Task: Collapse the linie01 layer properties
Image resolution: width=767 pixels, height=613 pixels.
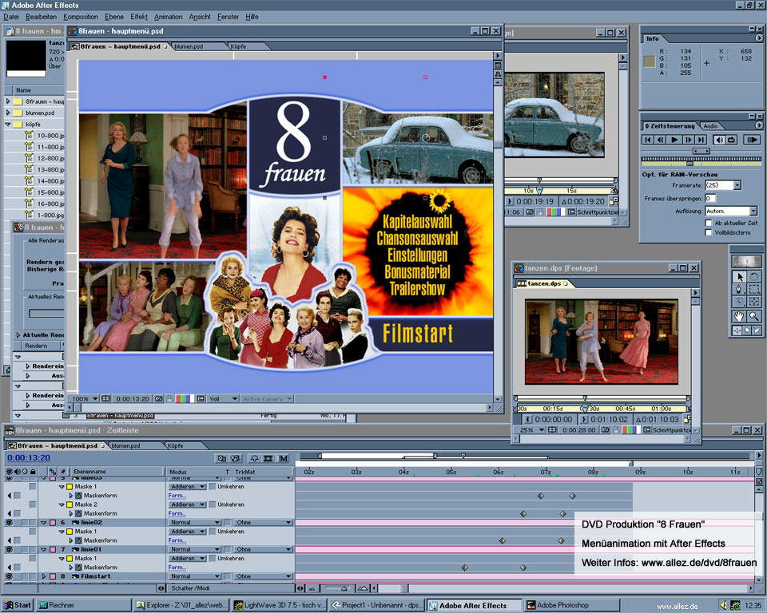Action: (43, 549)
